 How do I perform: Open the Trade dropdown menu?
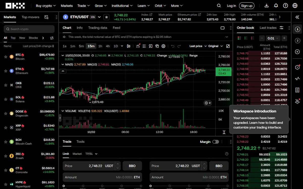(x=84, y=6)
